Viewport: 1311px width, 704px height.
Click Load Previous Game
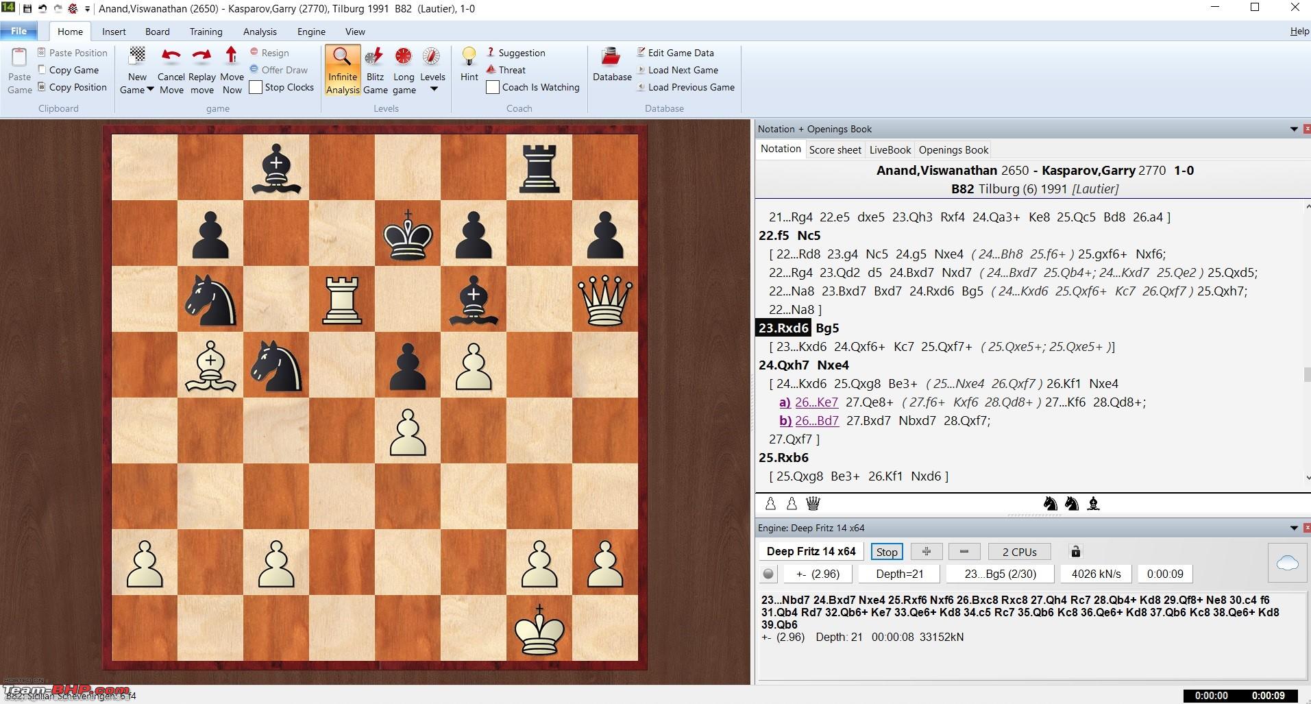point(685,87)
